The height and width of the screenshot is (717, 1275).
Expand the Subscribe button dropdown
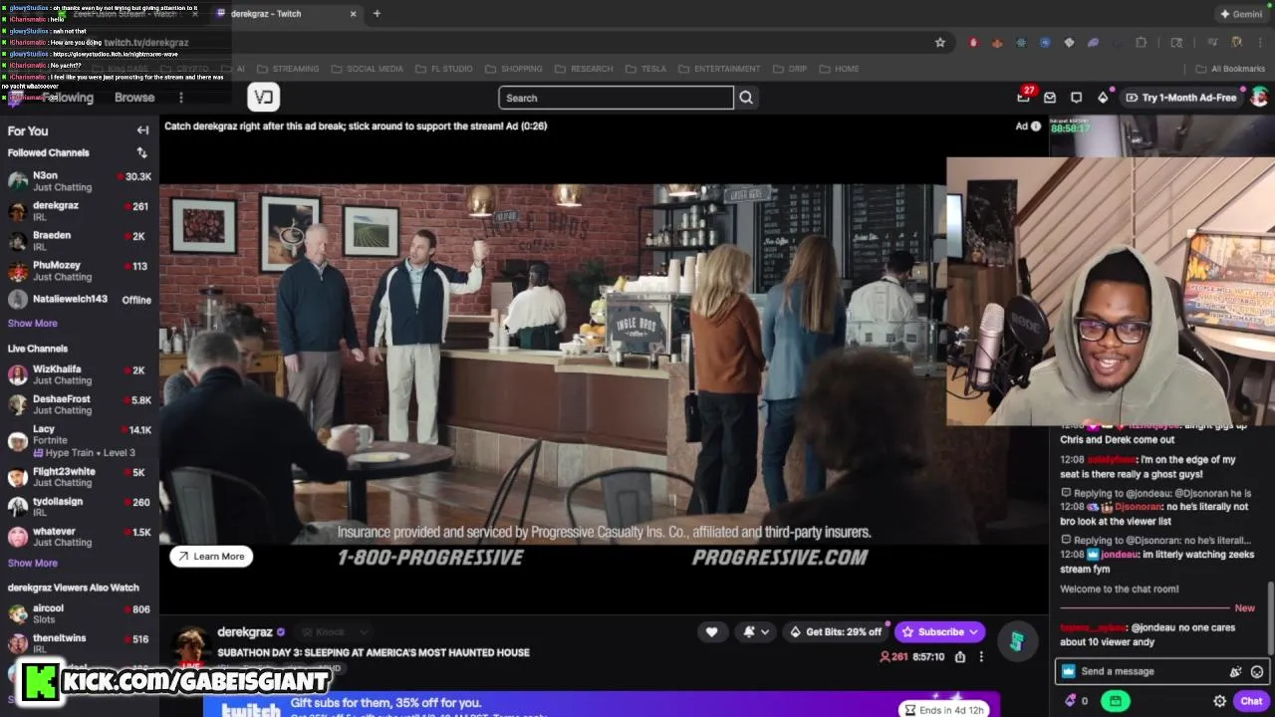973,631
